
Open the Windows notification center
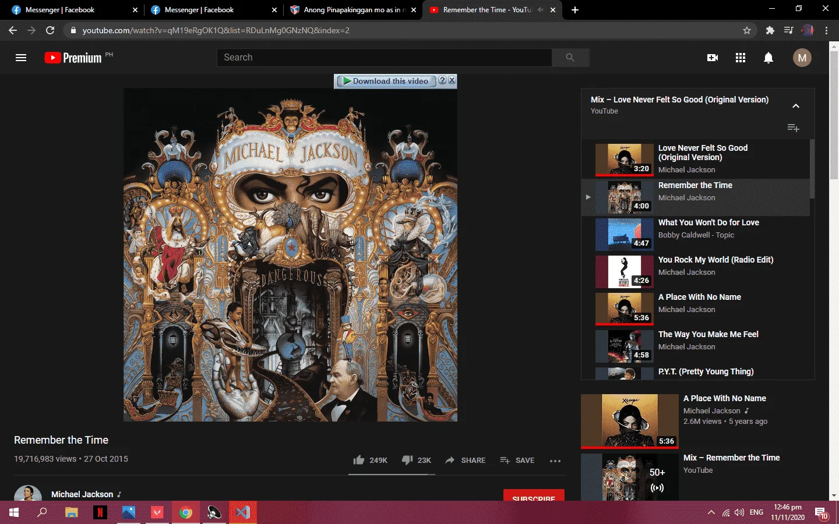coord(822,513)
